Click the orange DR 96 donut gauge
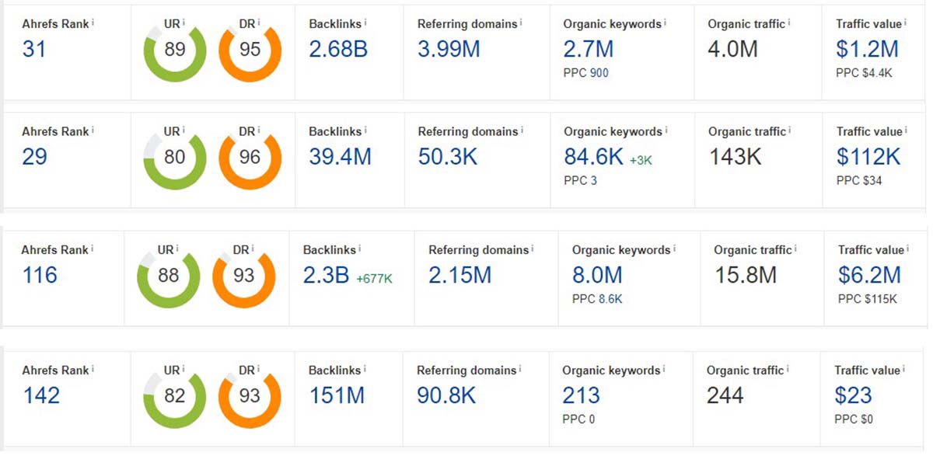The image size is (933, 466). 250,158
